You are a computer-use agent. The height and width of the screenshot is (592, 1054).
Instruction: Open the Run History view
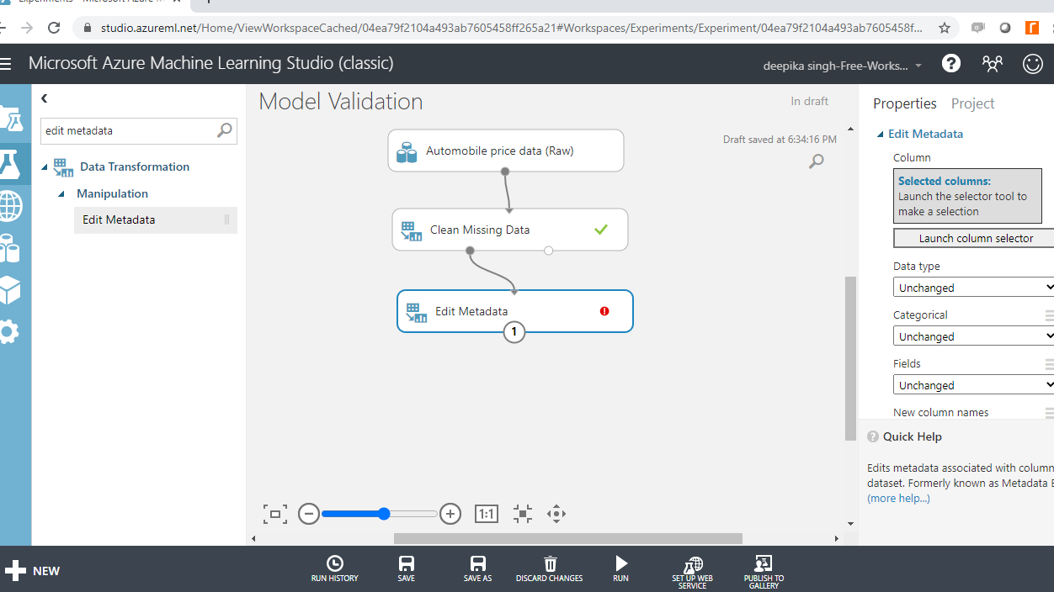334,569
